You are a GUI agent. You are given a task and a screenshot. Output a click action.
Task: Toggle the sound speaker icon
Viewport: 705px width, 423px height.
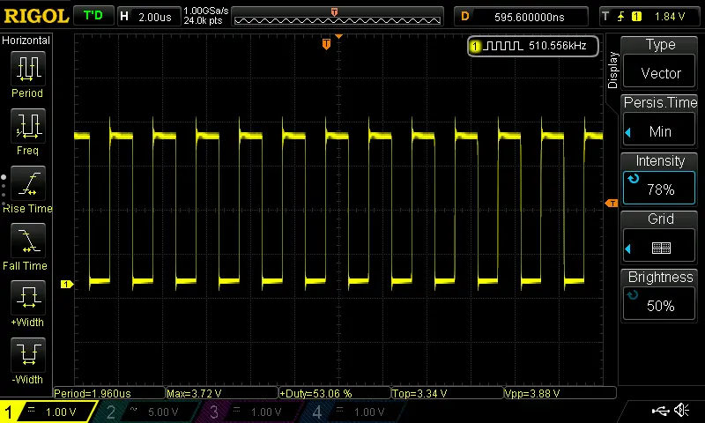coord(681,411)
